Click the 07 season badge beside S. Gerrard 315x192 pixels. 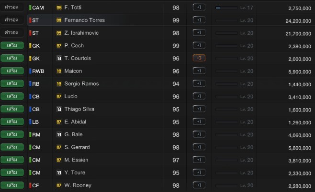pos(59,147)
